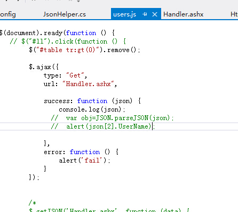Click the /* comment opener
This screenshot has width=238, height=212.
(x=33, y=202)
